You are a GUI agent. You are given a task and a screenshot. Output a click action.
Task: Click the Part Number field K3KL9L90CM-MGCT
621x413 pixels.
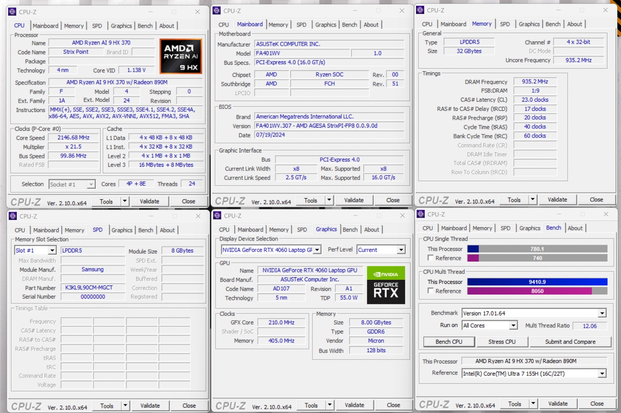pos(93,288)
